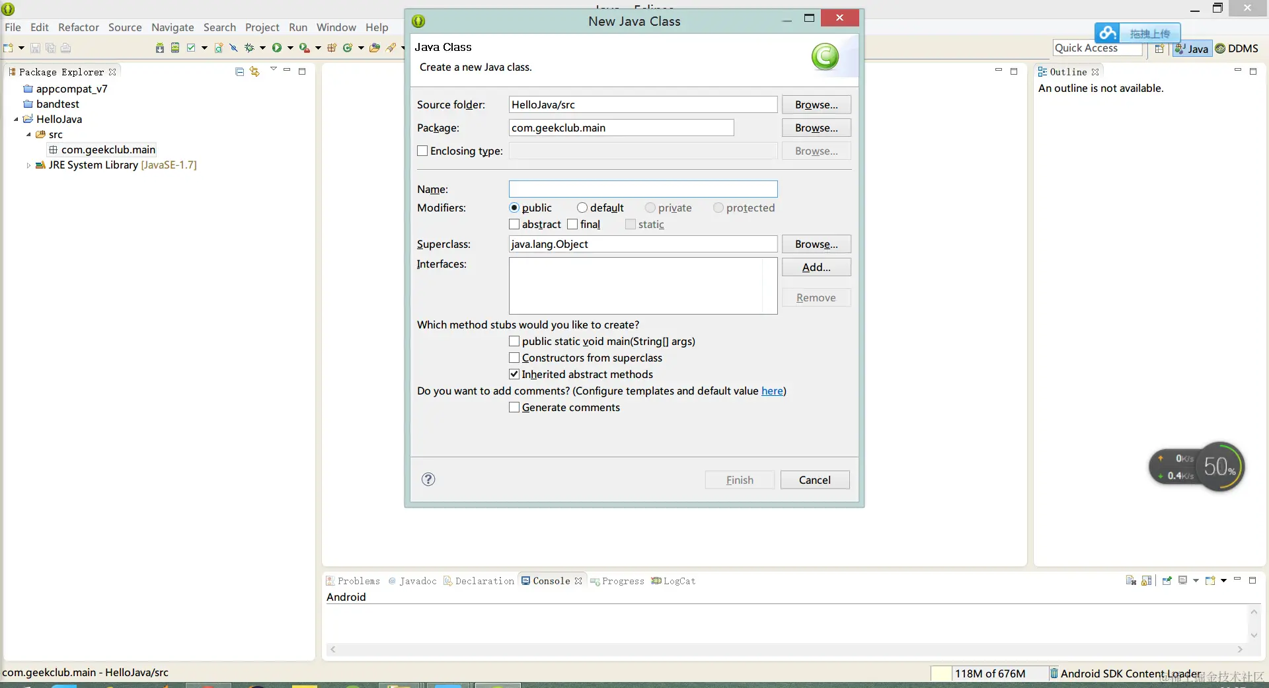Click Browse next to Superclass field
The image size is (1269, 688).
[x=816, y=244]
